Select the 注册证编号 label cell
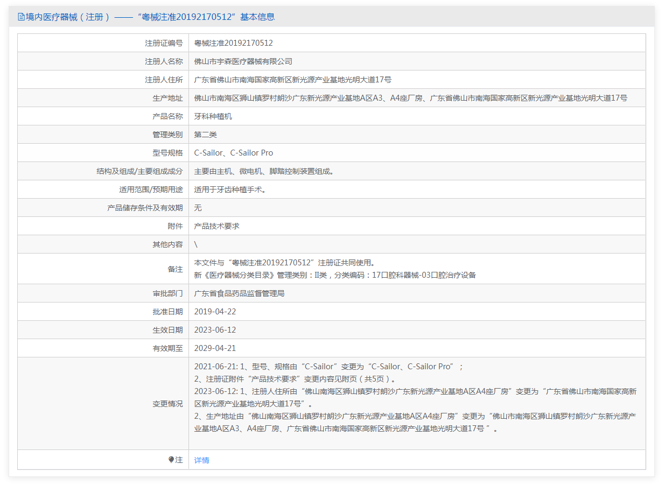Screen dimensions: 664x485 pos(164,43)
